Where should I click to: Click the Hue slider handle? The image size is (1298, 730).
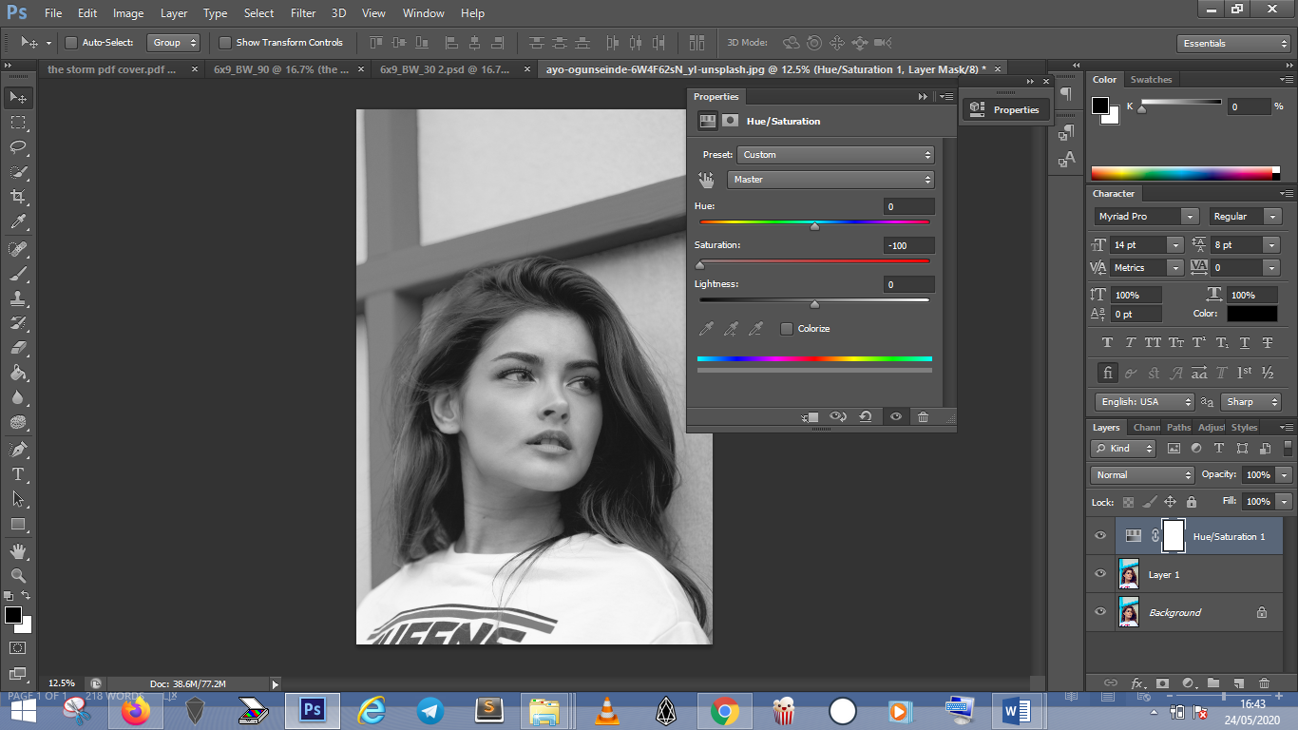(814, 226)
